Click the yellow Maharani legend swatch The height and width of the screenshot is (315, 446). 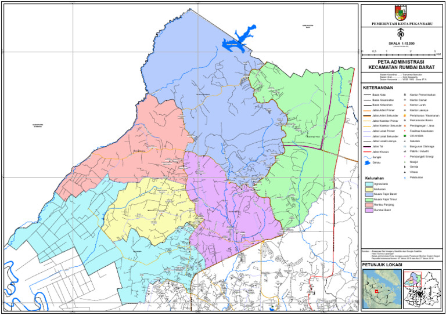369,189
